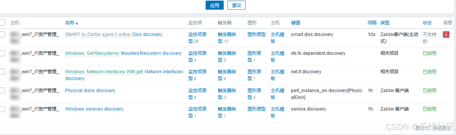Image resolution: width=456 pixels, height=135 pixels.
Task: Sort by 间隔 column header
Action: click(x=372, y=23)
